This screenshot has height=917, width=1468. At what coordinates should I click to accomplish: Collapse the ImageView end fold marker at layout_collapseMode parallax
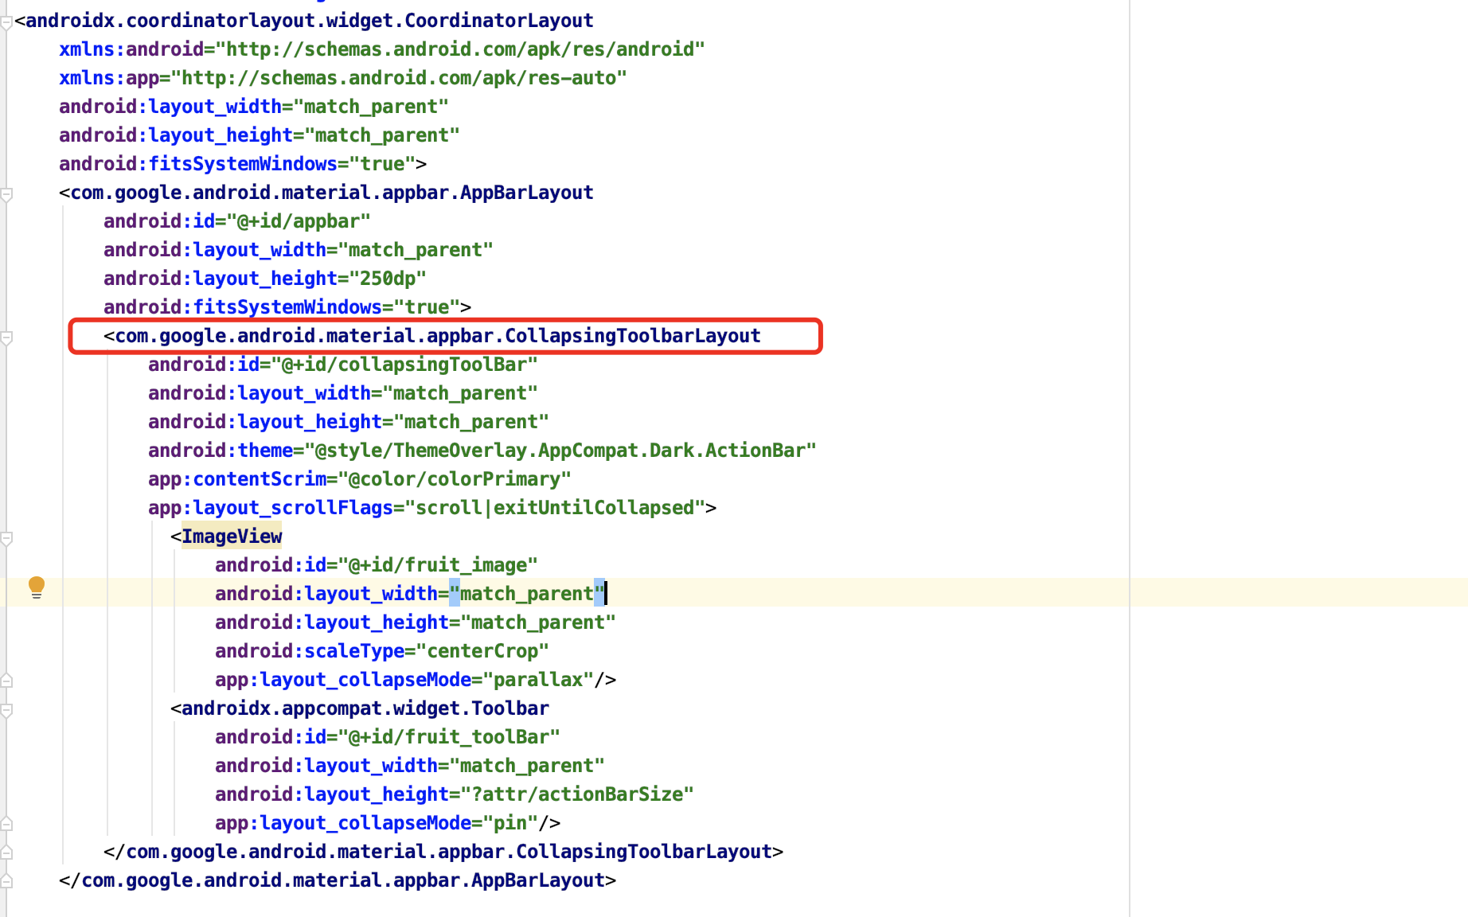6,680
